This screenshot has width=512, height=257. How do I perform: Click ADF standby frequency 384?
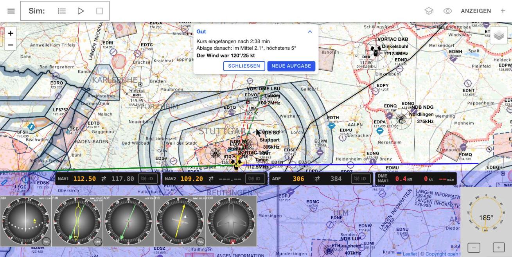pos(336,179)
